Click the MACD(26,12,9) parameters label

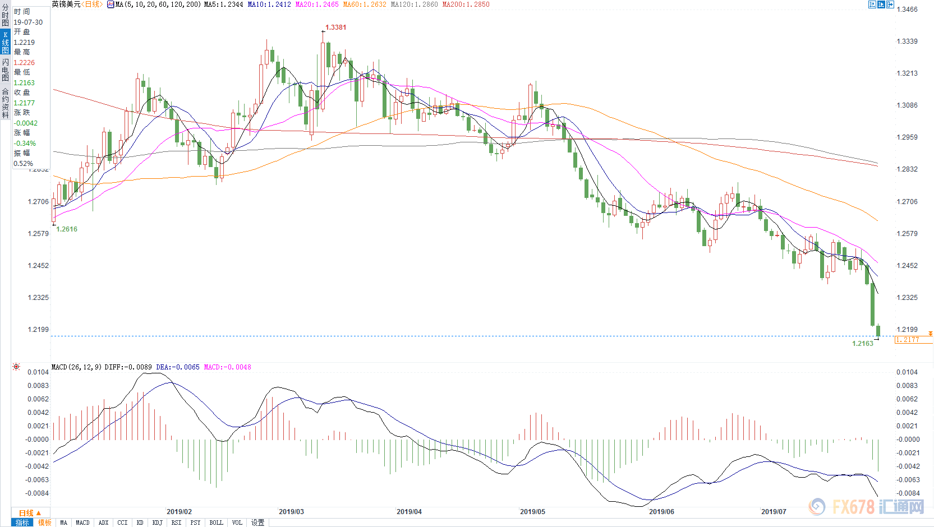click(77, 367)
